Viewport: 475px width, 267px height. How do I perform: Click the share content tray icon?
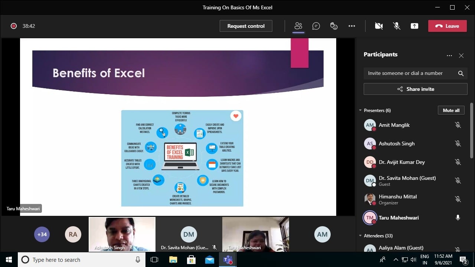pos(415,26)
